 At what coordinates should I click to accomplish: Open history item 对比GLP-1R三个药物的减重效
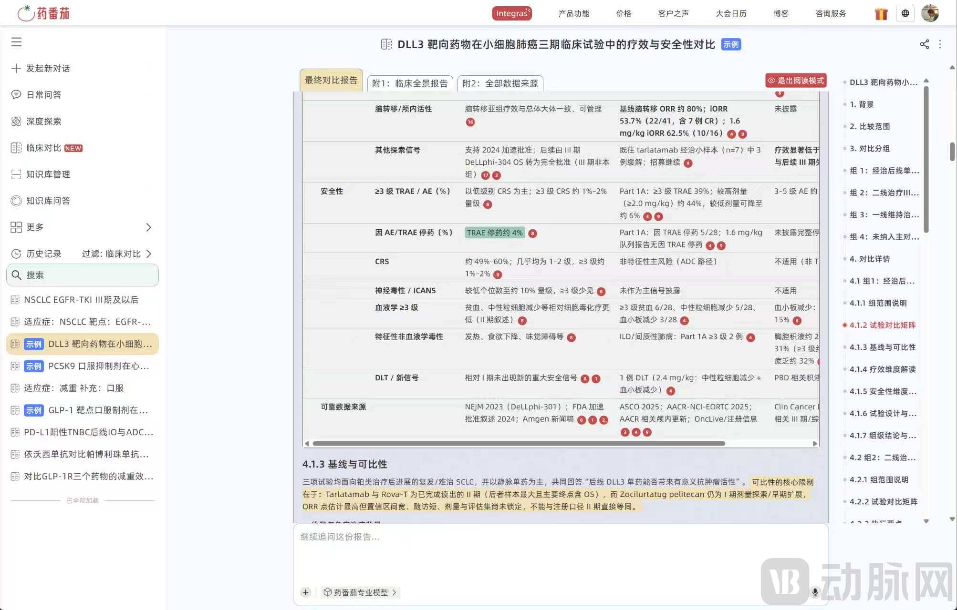[x=82, y=476]
